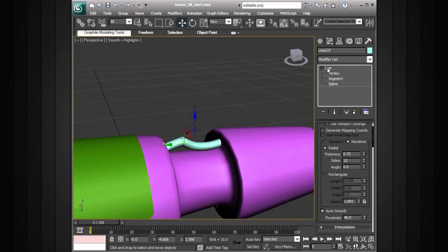Open the Utilities hammer panel tab
The width and height of the screenshot is (448, 252).
point(368,41)
